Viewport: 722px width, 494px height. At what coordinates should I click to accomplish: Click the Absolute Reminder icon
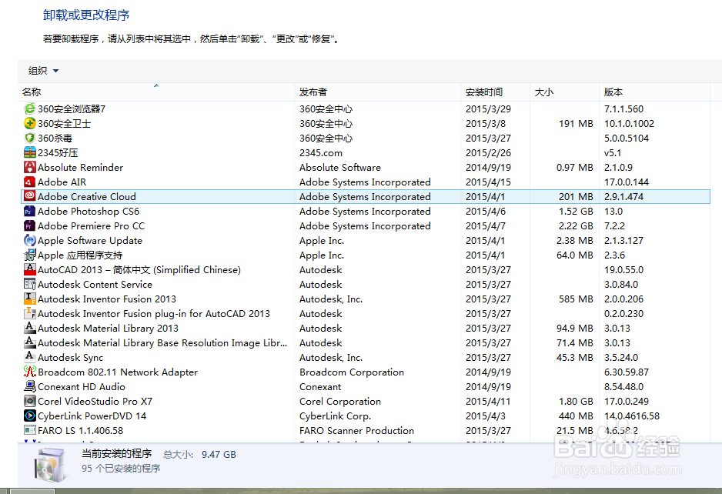(x=29, y=167)
